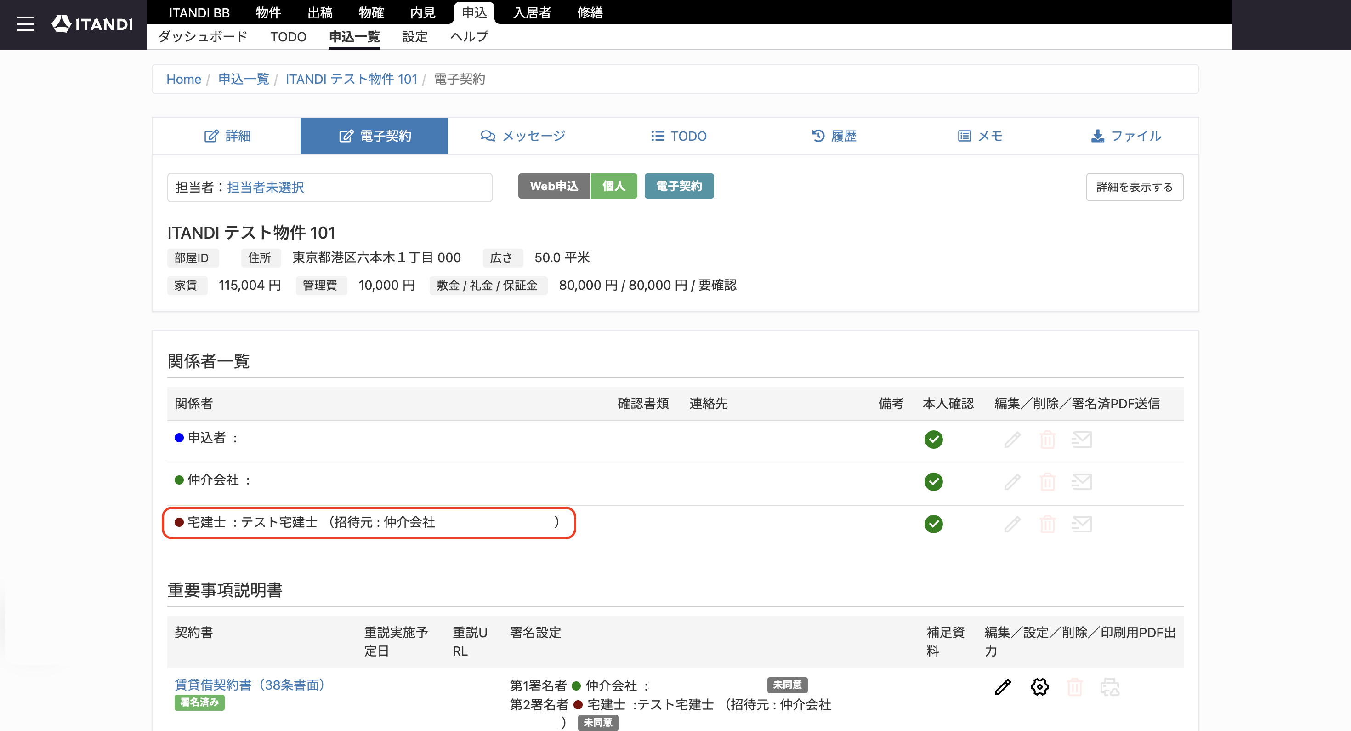The width and height of the screenshot is (1351, 731).
Task: Click the green identity check for 宅建士
Action: (x=934, y=524)
